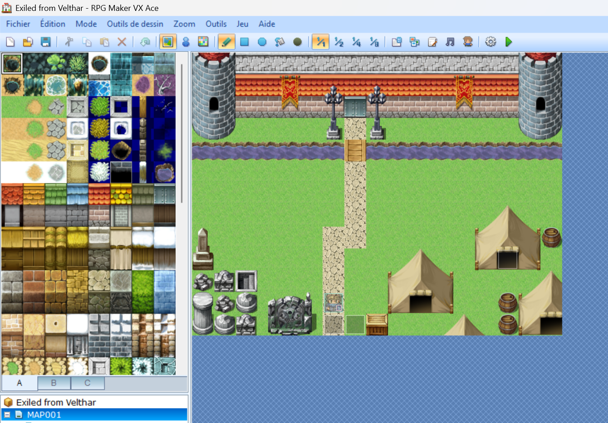Viewport: 608px width, 423px height.
Task: Switch to Region editing mode
Action: (203, 42)
